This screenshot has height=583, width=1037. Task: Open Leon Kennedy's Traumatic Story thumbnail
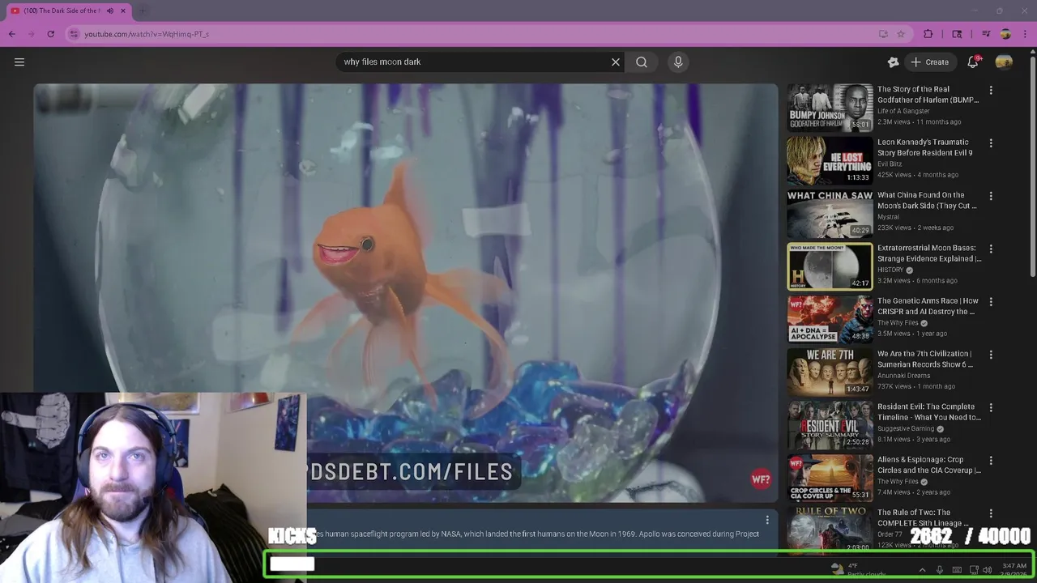point(830,160)
